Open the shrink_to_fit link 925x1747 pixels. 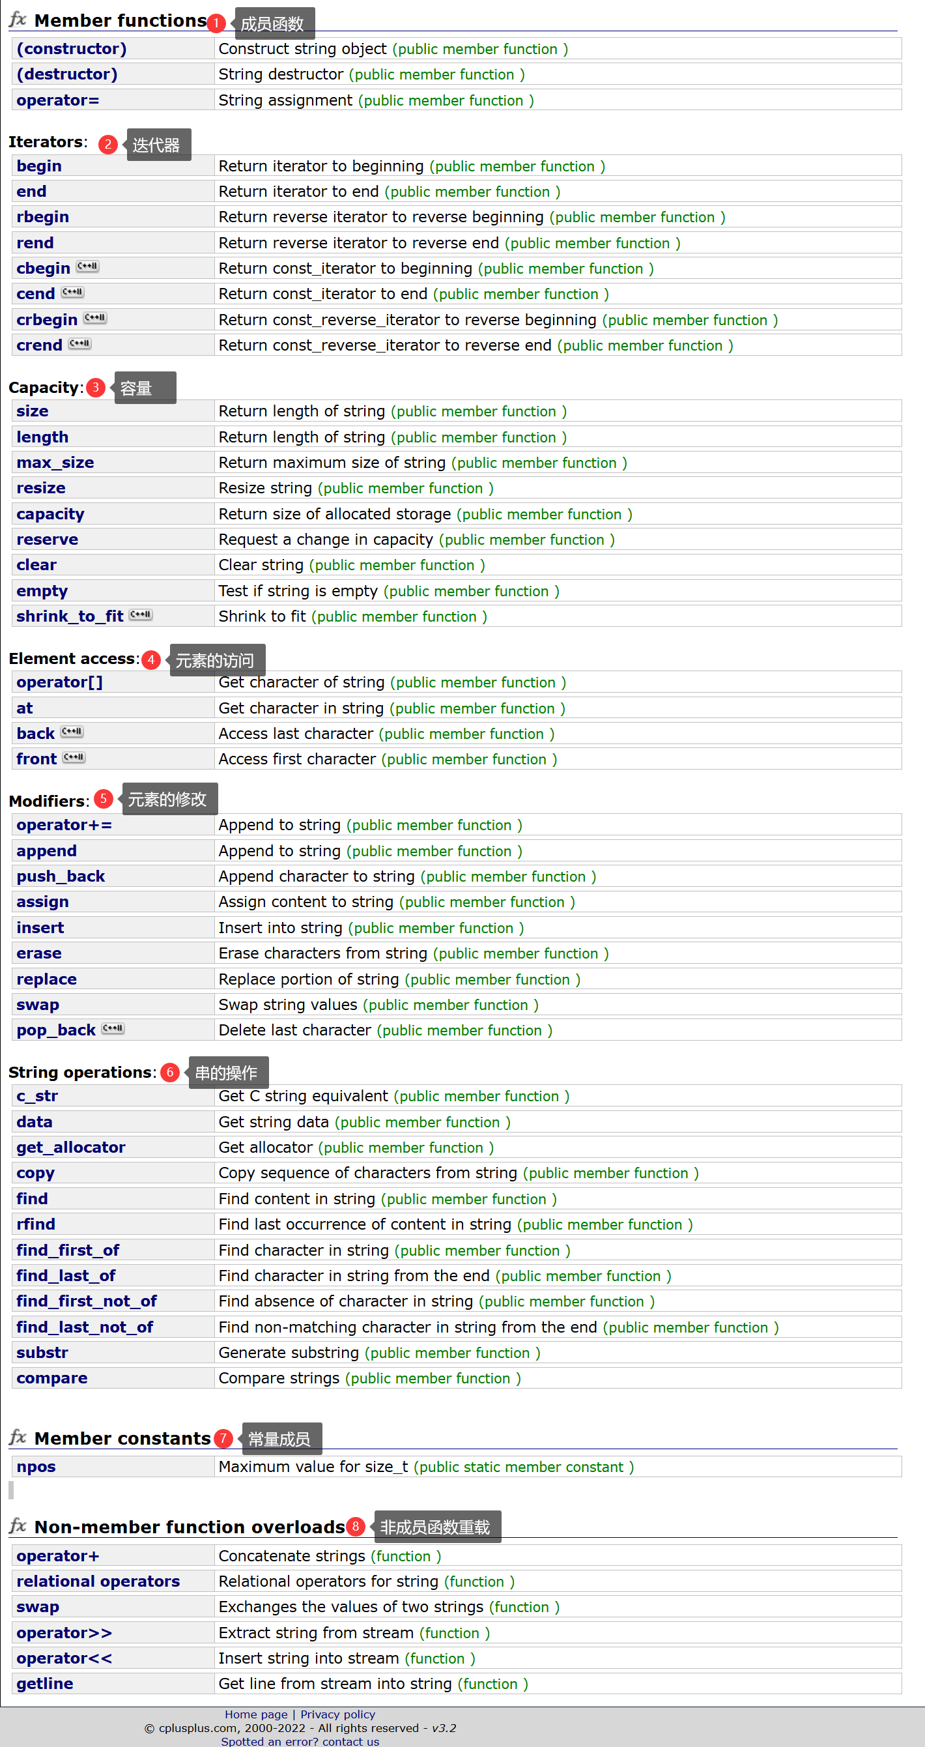click(70, 616)
